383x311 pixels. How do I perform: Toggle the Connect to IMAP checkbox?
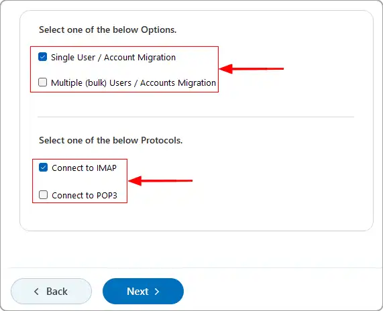click(43, 168)
